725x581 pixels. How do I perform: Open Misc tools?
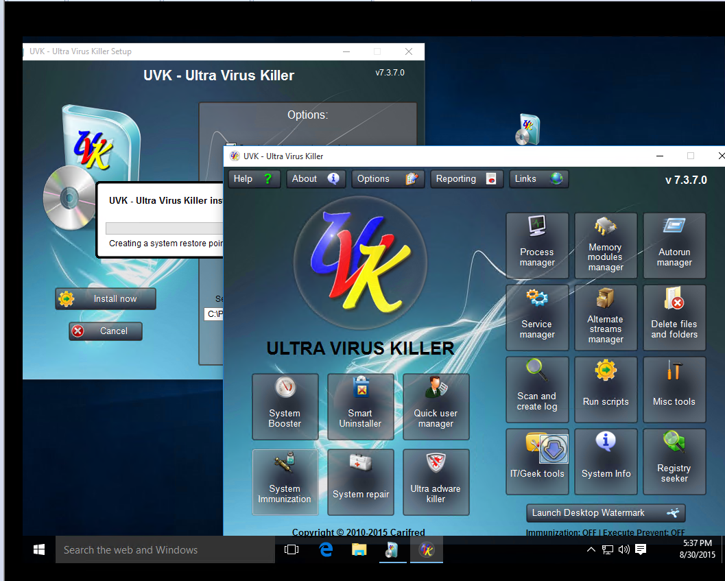(x=674, y=390)
